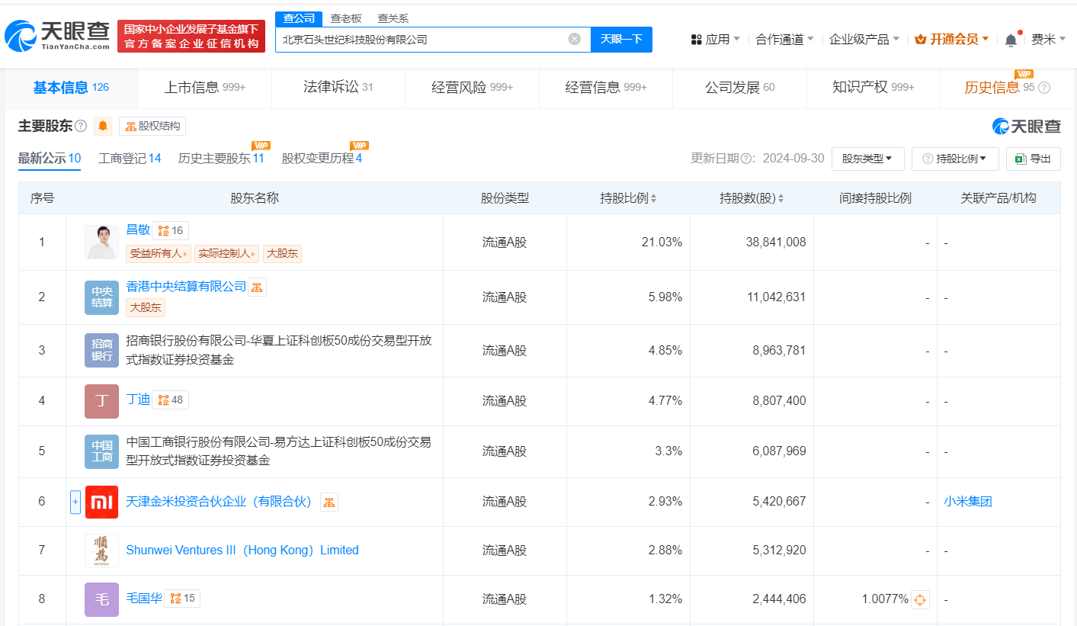Click the 中国工商 logo tile
This screenshot has width=1077, height=626.
101,451
